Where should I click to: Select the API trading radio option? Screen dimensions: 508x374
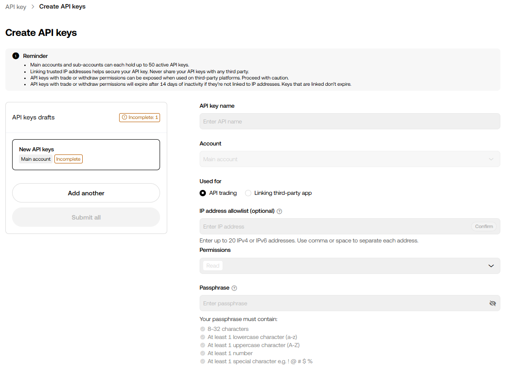pyautogui.click(x=203, y=193)
